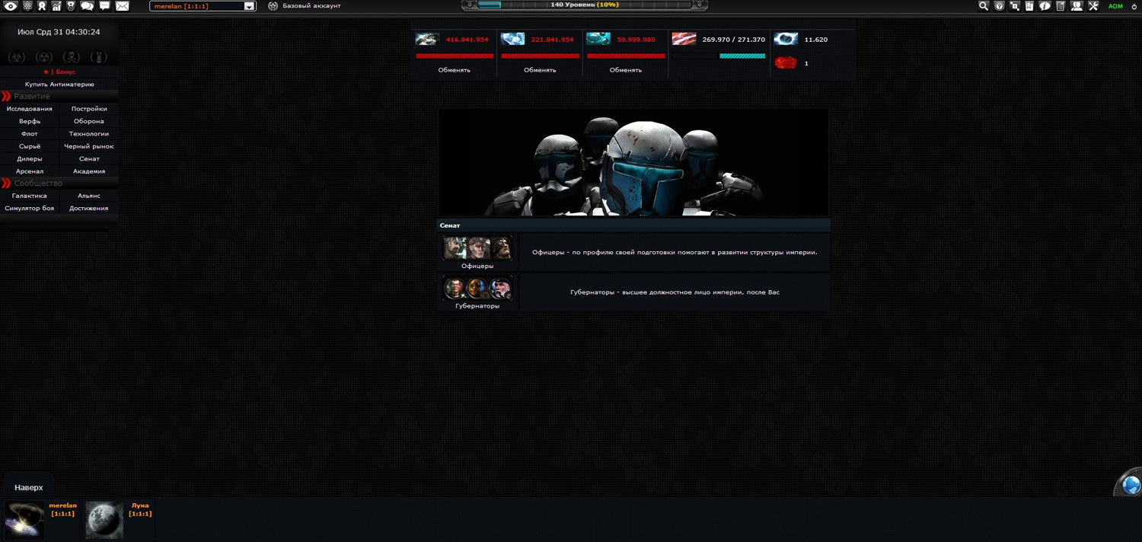The height and width of the screenshot is (542, 1142).
Task: Open the bookmark icon in top bar
Action: tap(1029, 6)
